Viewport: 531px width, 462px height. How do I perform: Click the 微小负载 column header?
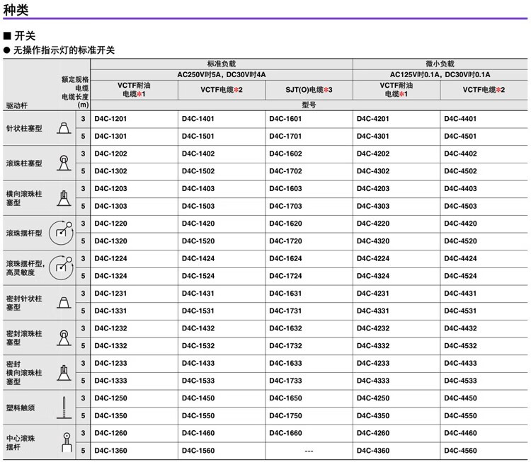click(x=440, y=64)
